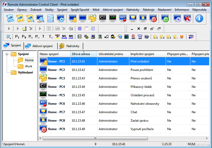Collapse the Spojení tree root node

(7, 54)
